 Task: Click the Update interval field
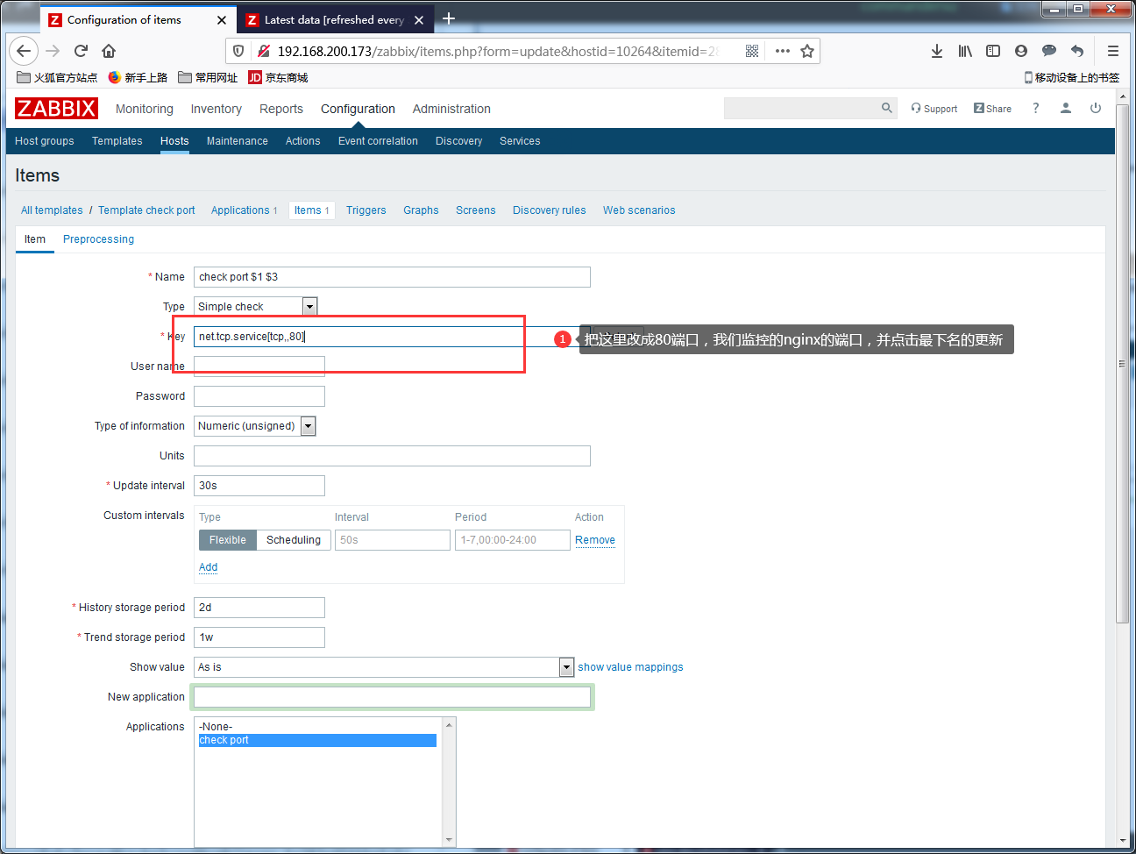259,486
